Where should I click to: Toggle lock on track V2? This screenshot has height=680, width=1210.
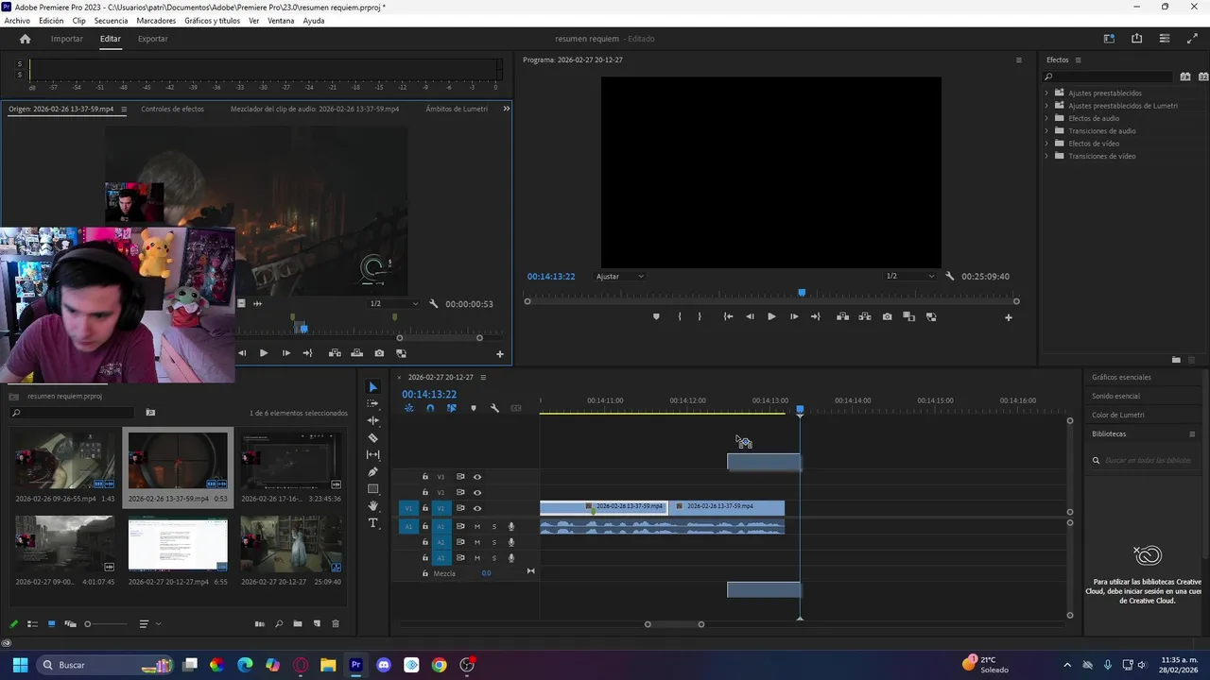click(x=425, y=492)
